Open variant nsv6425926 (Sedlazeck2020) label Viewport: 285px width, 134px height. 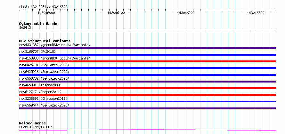click(x=44, y=72)
